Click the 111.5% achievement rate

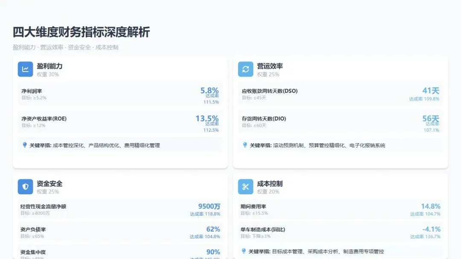[x=211, y=102]
